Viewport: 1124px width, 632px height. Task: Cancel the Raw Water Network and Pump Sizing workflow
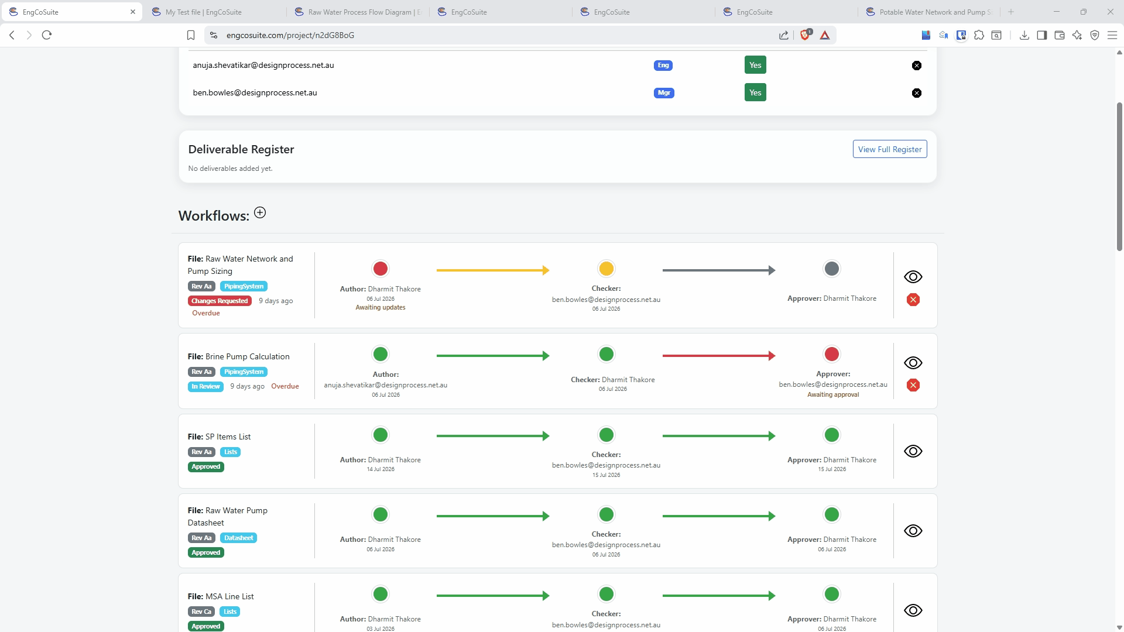[x=913, y=300]
